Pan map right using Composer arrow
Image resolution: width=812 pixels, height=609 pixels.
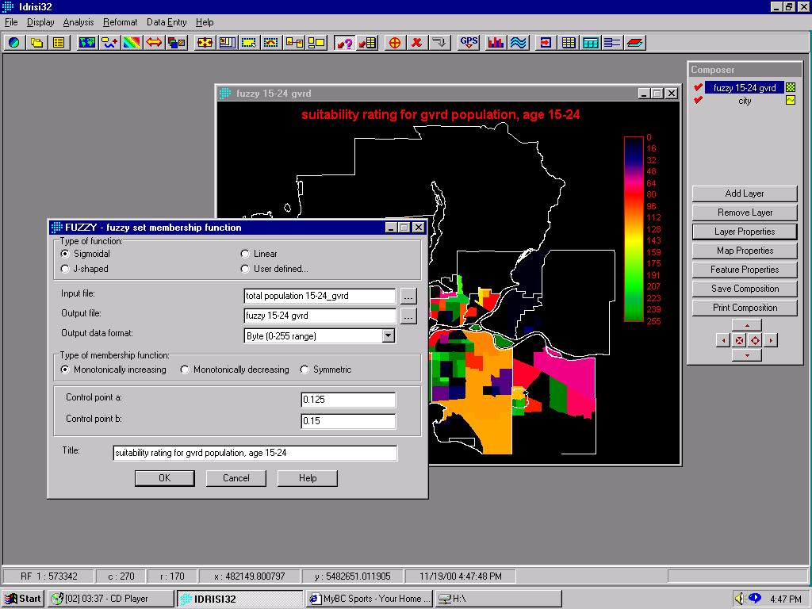771,340
